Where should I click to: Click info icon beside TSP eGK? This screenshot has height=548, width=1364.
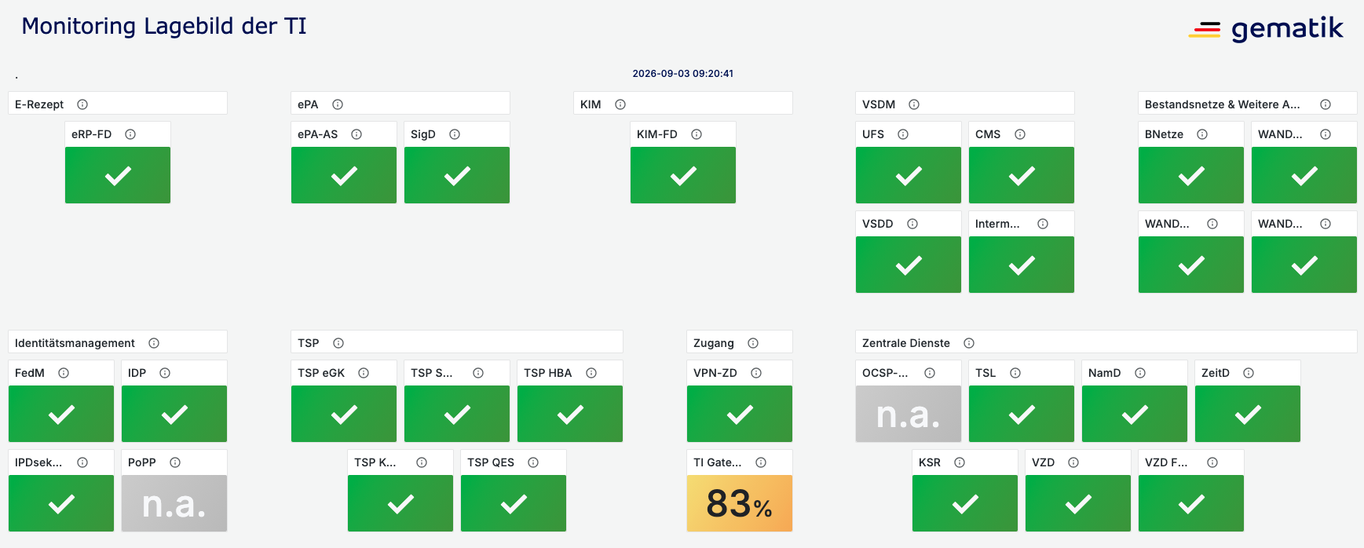pyautogui.click(x=364, y=373)
